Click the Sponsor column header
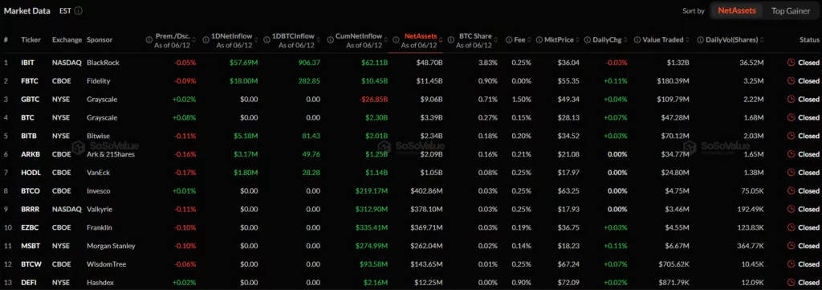 100,40
